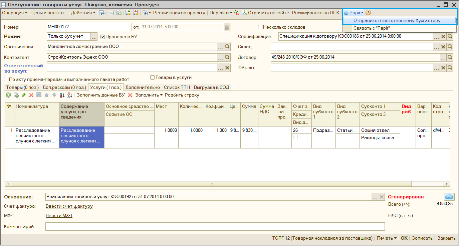This screenshot has height=246, width=459.
Task: Click the Закрыть button
Action: [446, 238]
